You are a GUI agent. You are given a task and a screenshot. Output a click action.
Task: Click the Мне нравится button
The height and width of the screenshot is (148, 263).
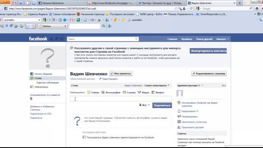121,74
